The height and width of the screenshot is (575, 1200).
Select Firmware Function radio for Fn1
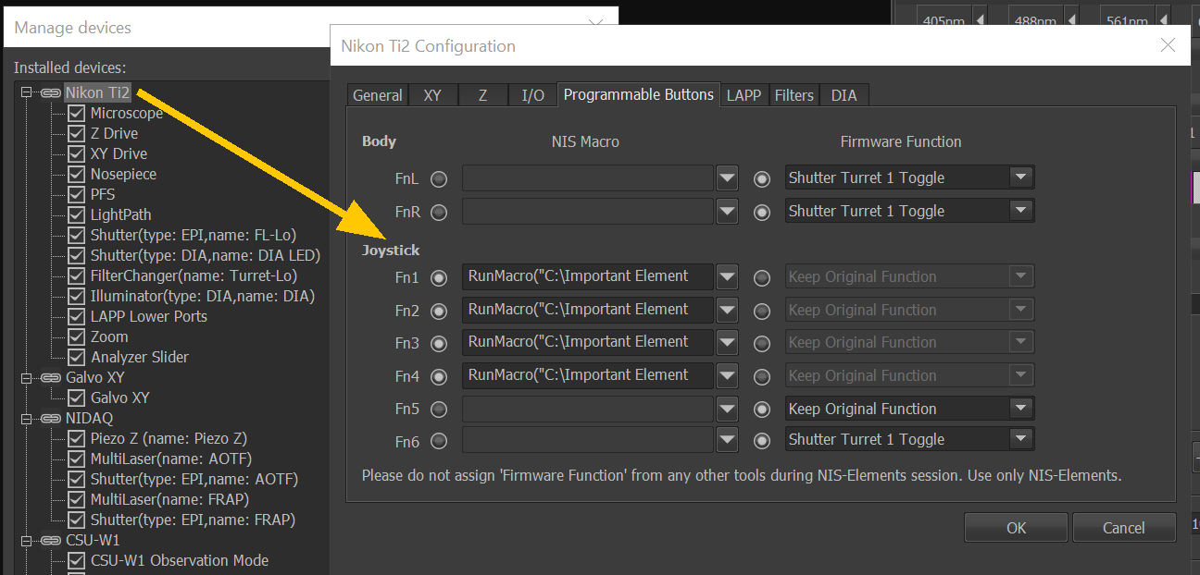click(762, 277)
